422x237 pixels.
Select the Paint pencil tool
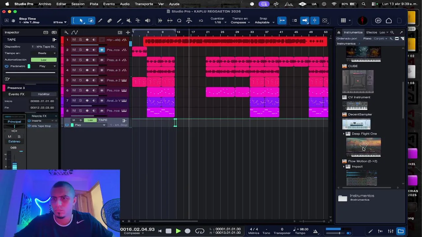click(119, 21)
